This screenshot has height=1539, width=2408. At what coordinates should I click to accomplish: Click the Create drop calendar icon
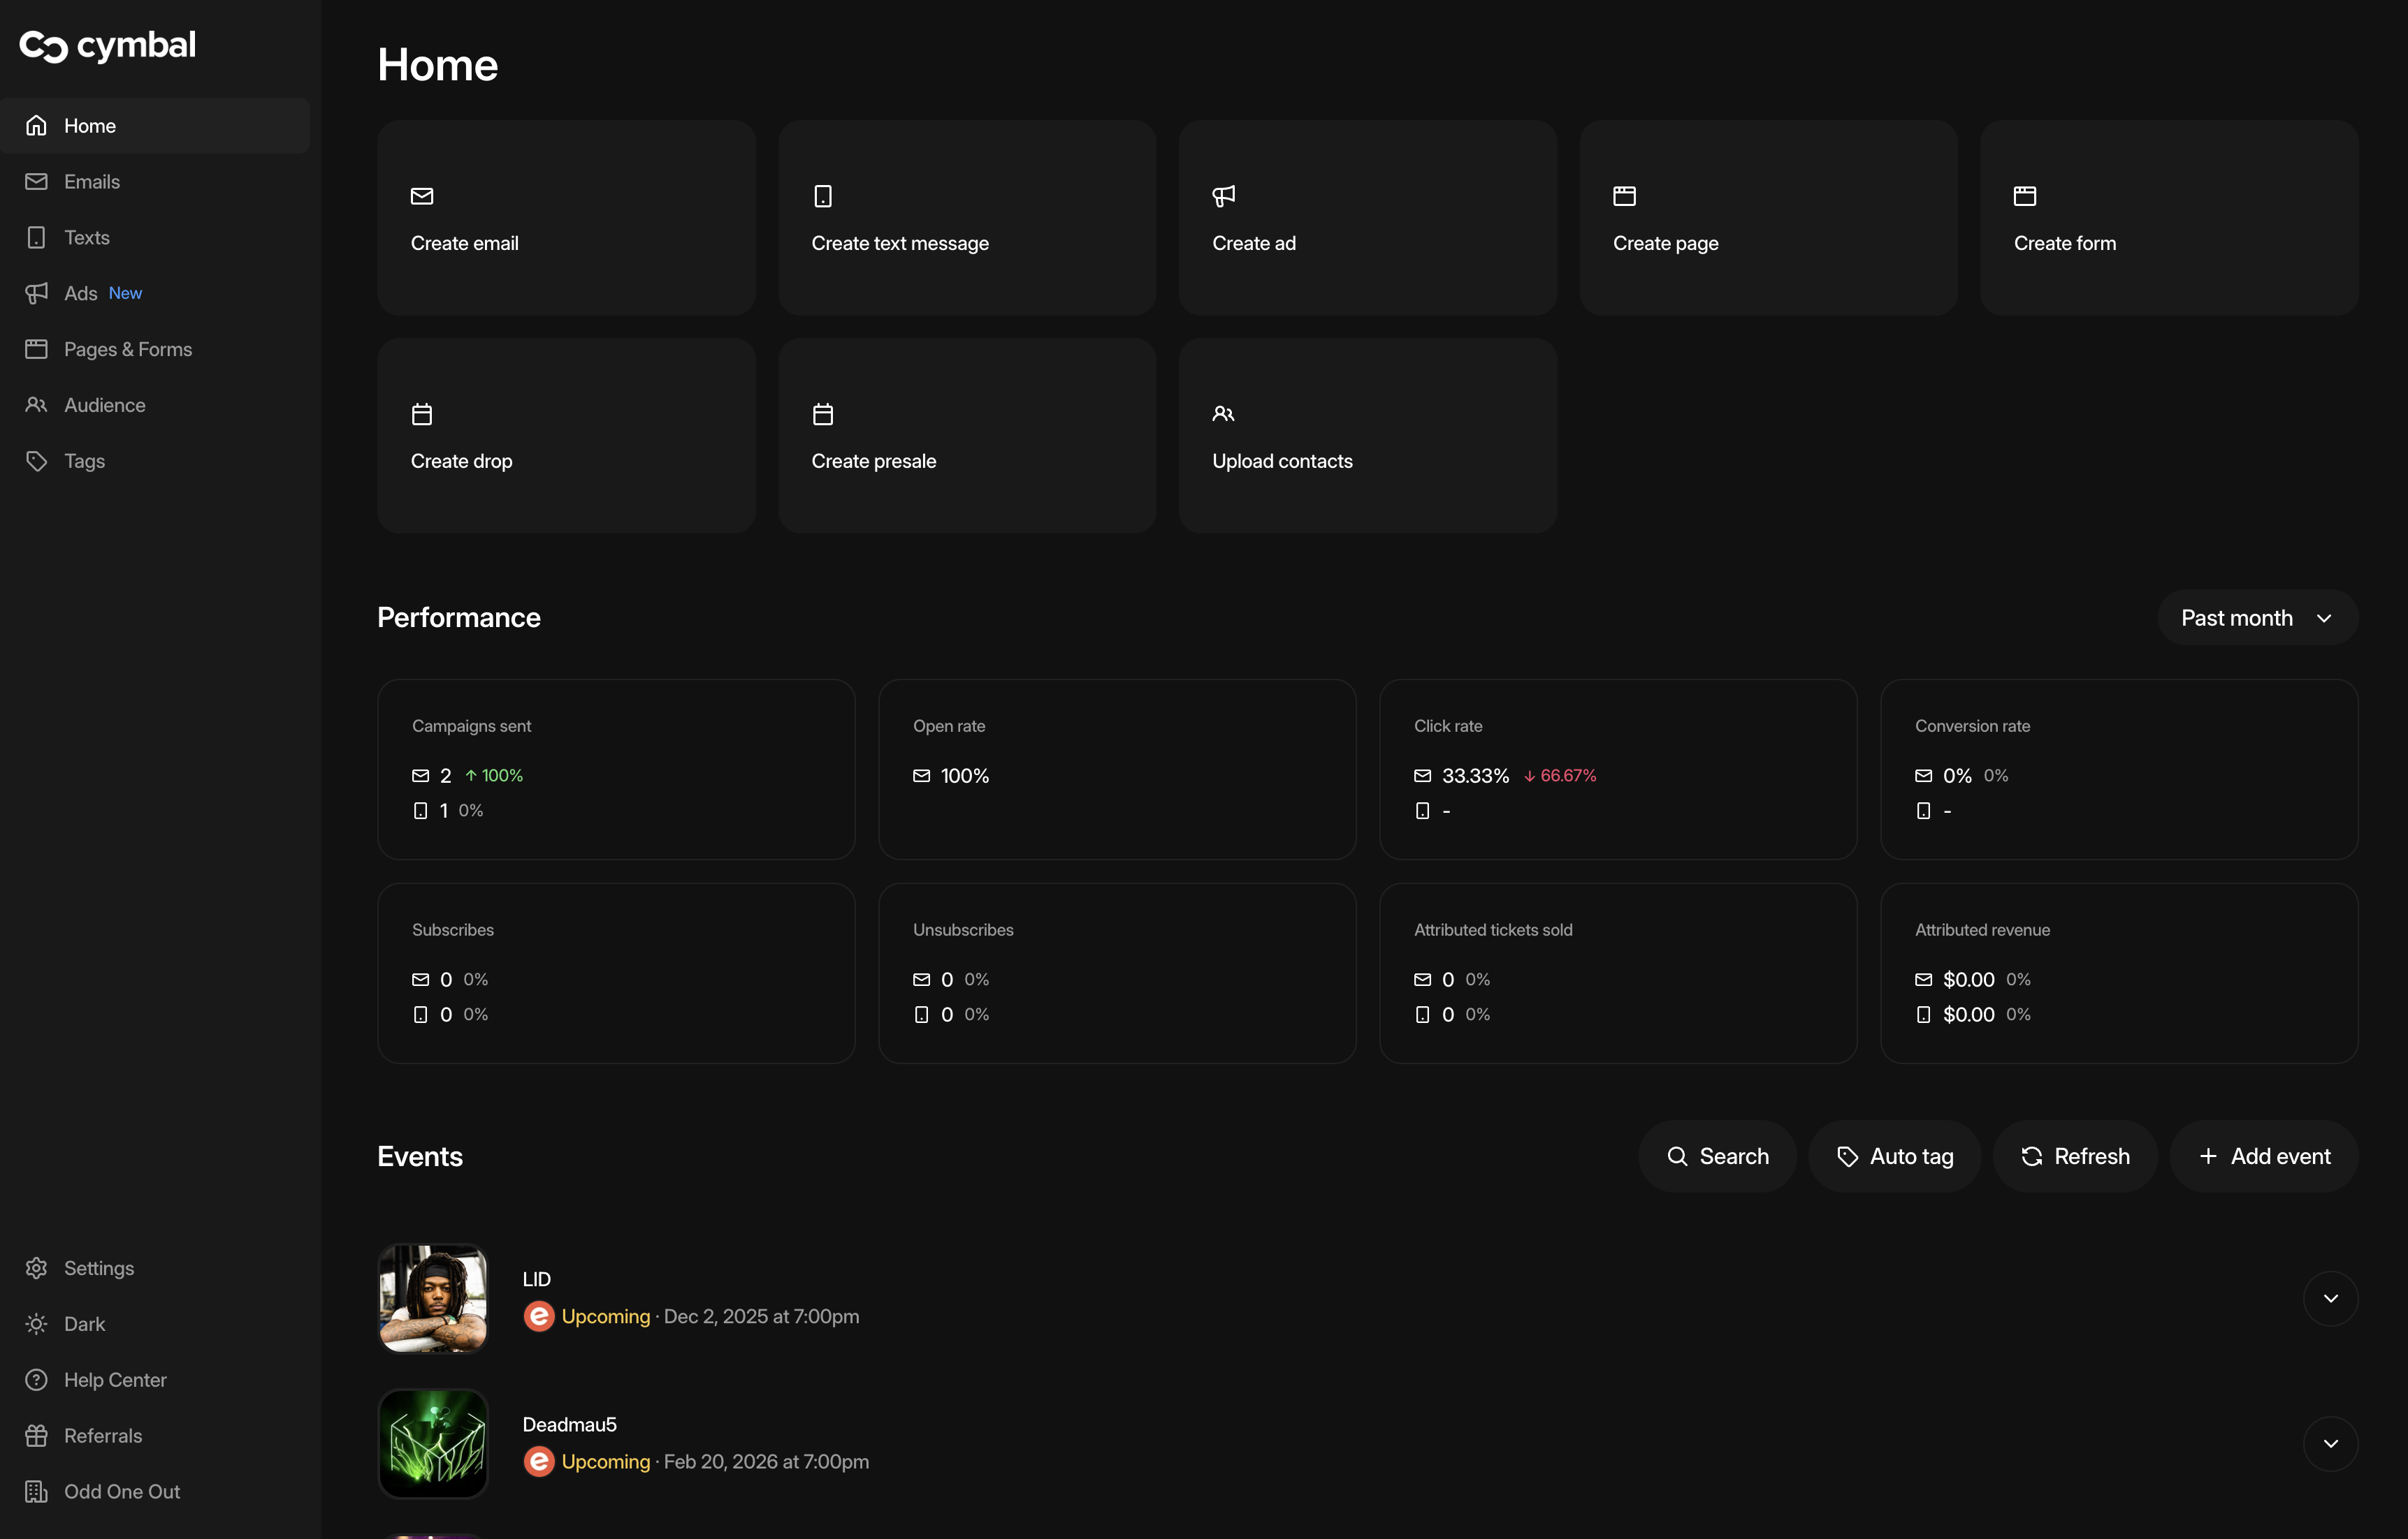pyautogui.click(x=422, y=414)
